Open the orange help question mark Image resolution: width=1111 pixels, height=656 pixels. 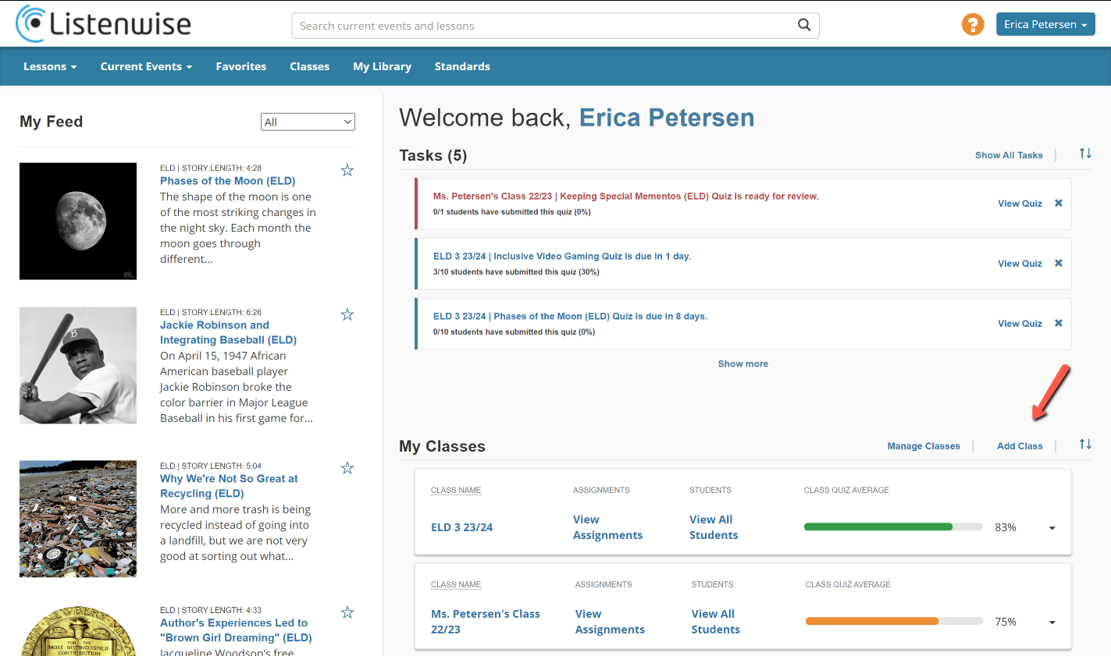tap(973, 24)
